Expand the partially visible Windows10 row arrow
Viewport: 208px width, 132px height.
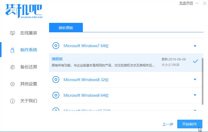[195, 110]
